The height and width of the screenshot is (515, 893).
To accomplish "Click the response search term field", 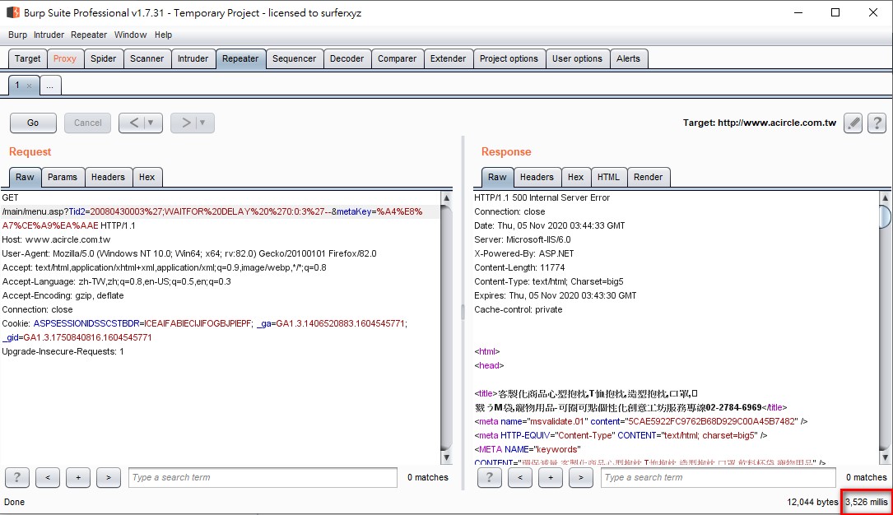I will pyautogui.click(x=719, y=477).
